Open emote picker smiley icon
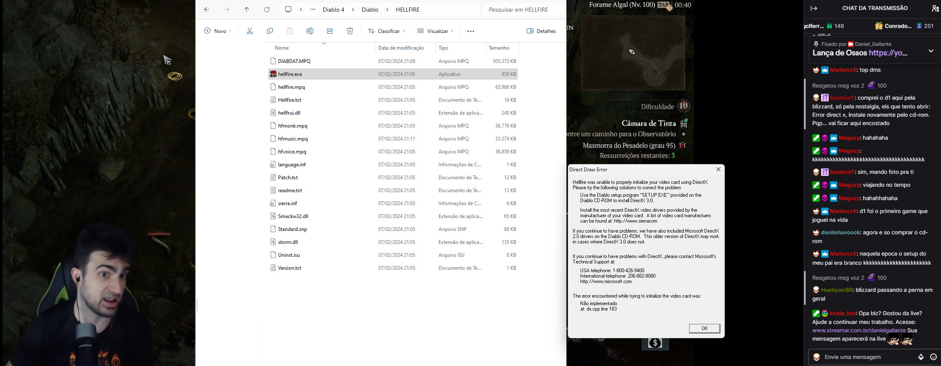 933,357
